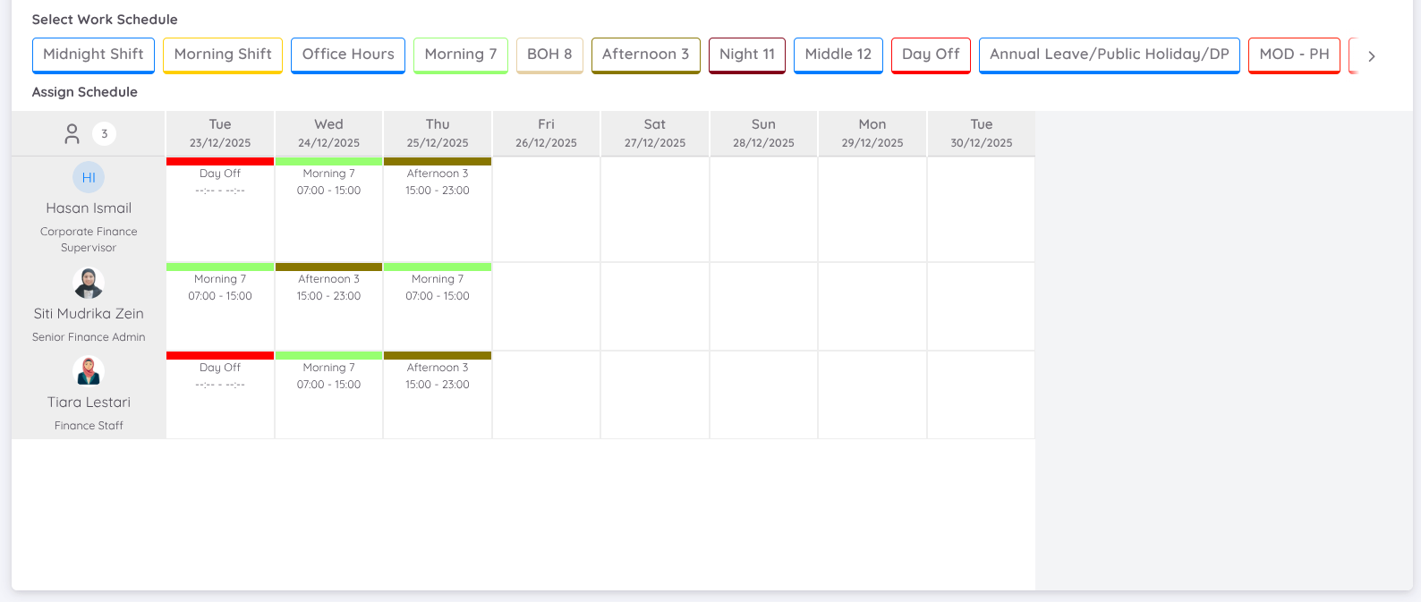Click Tue 23/12/2025 column header
The width and height of the screenshot is (1421, 602).
(220, 133)
